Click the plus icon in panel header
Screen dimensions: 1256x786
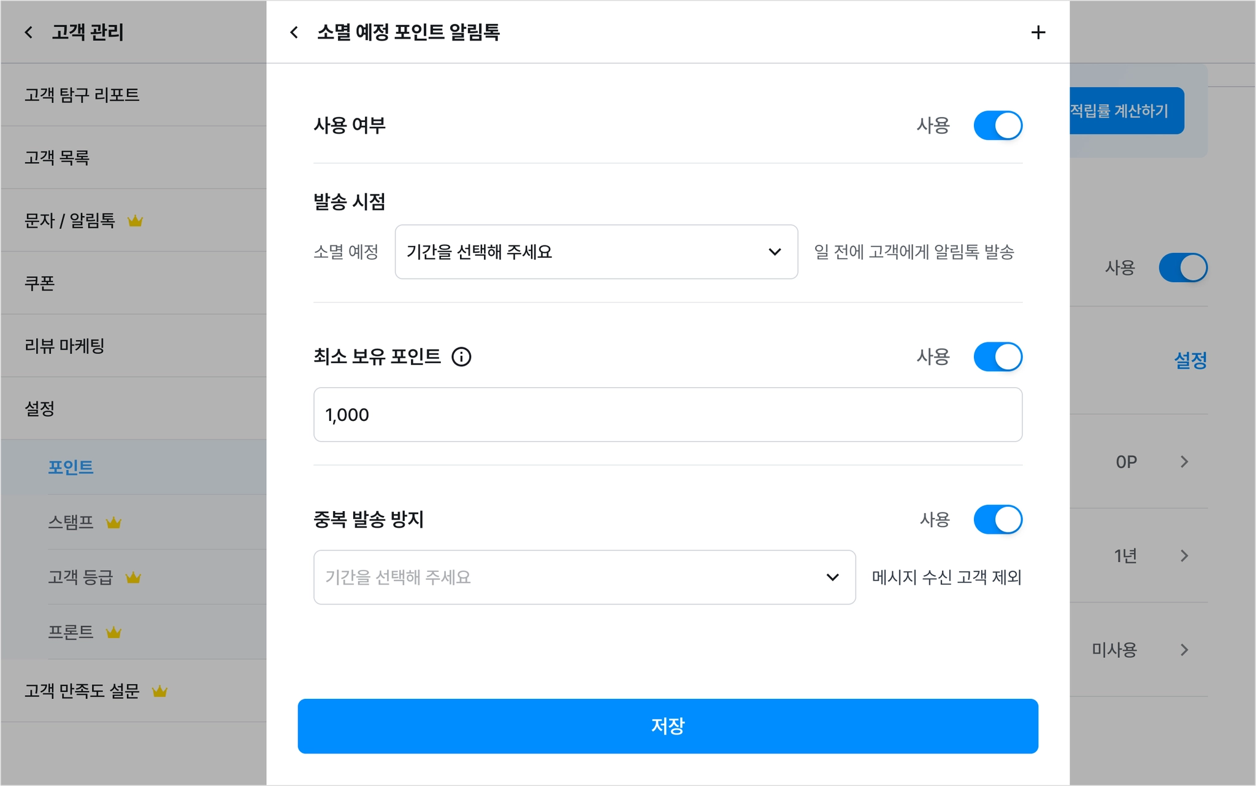(x=1038, y=33)
